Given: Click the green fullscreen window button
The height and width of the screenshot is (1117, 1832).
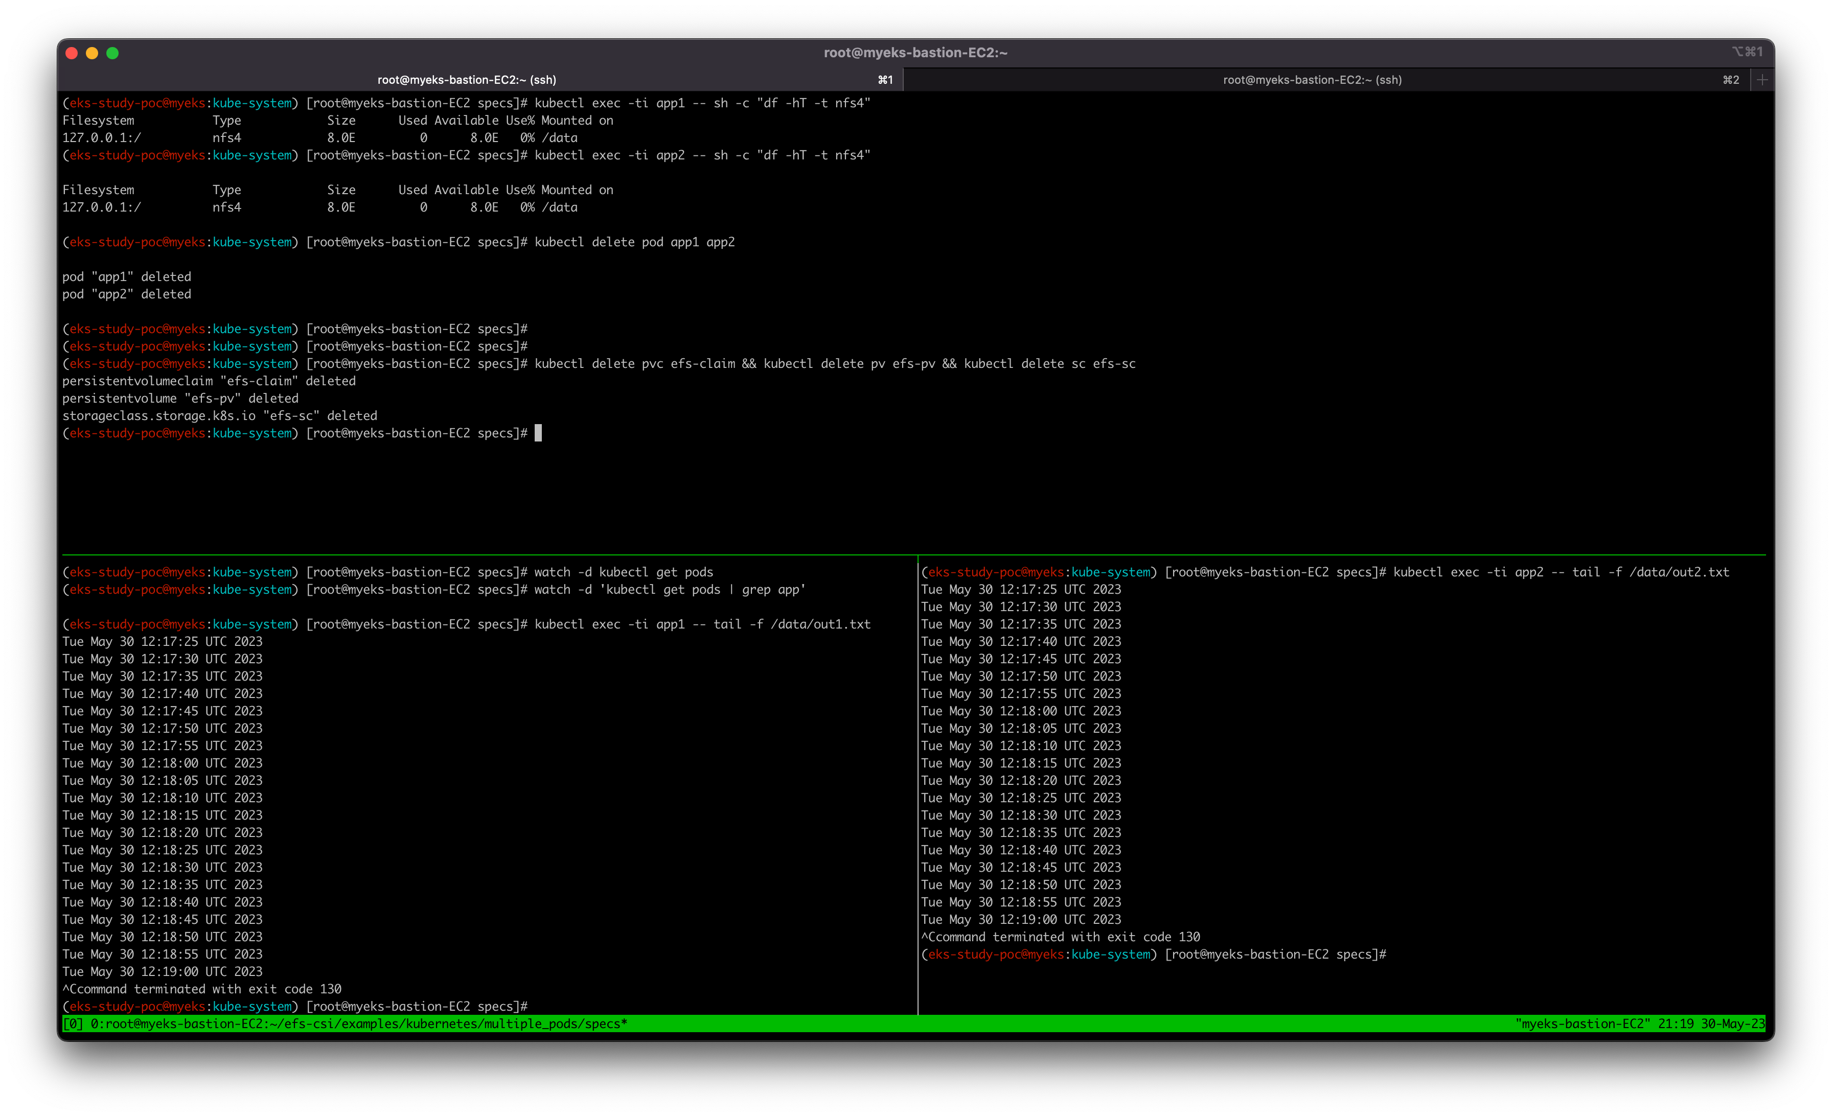Looking at the screenshot, I should [113, 53].
